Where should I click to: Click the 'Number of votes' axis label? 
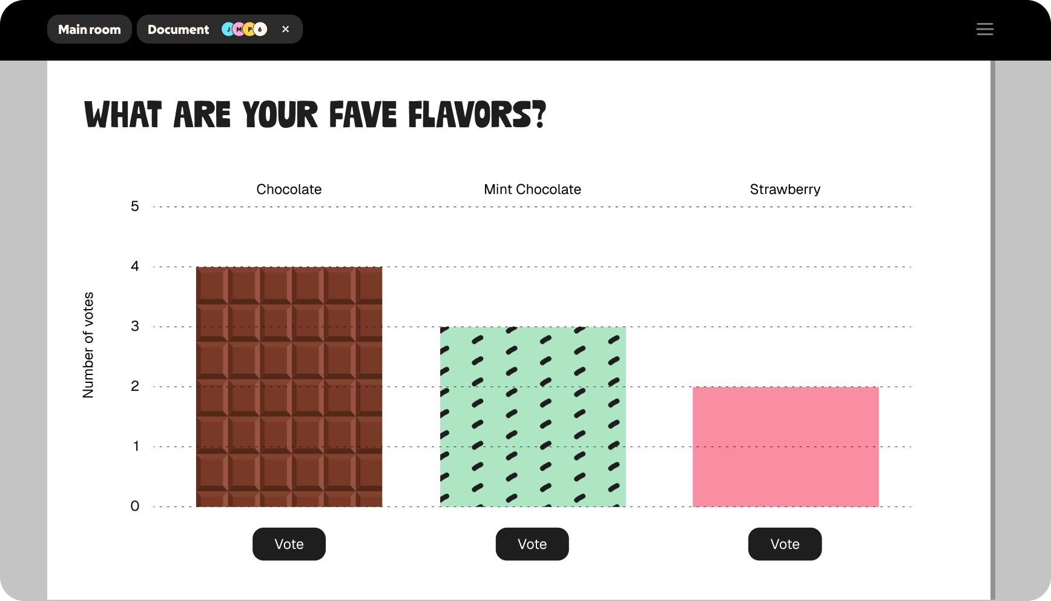coord(88,345)
